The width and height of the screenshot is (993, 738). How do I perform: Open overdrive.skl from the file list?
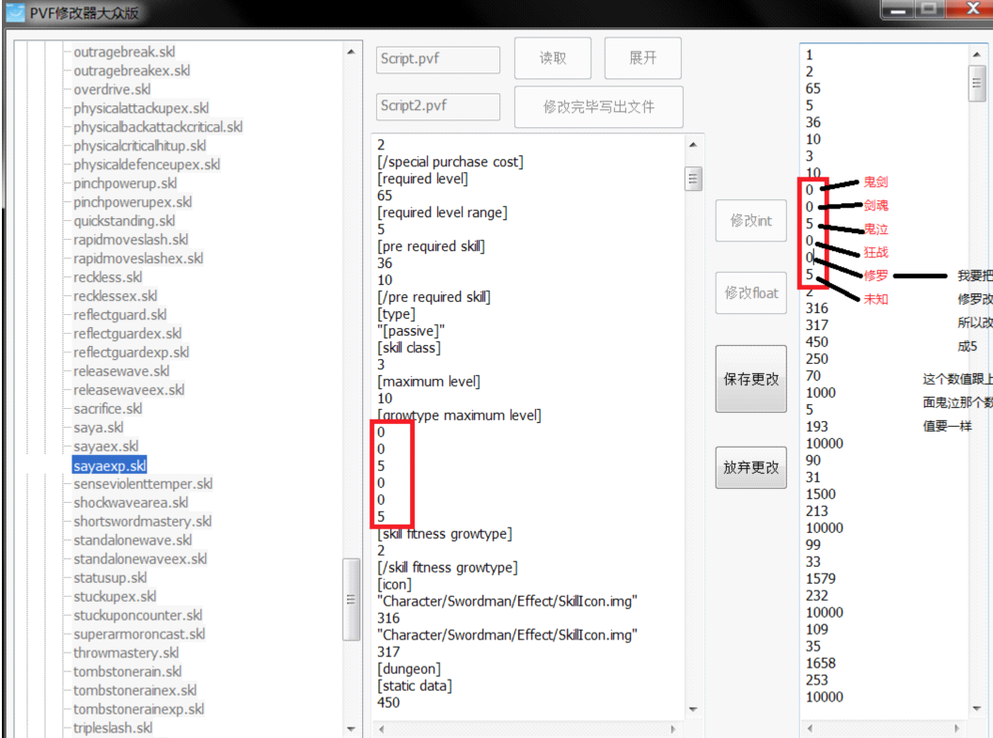[111, 89]
